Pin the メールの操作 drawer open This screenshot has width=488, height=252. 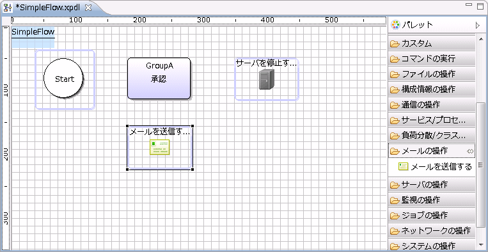pyautogui.click(x=470, y=151)
